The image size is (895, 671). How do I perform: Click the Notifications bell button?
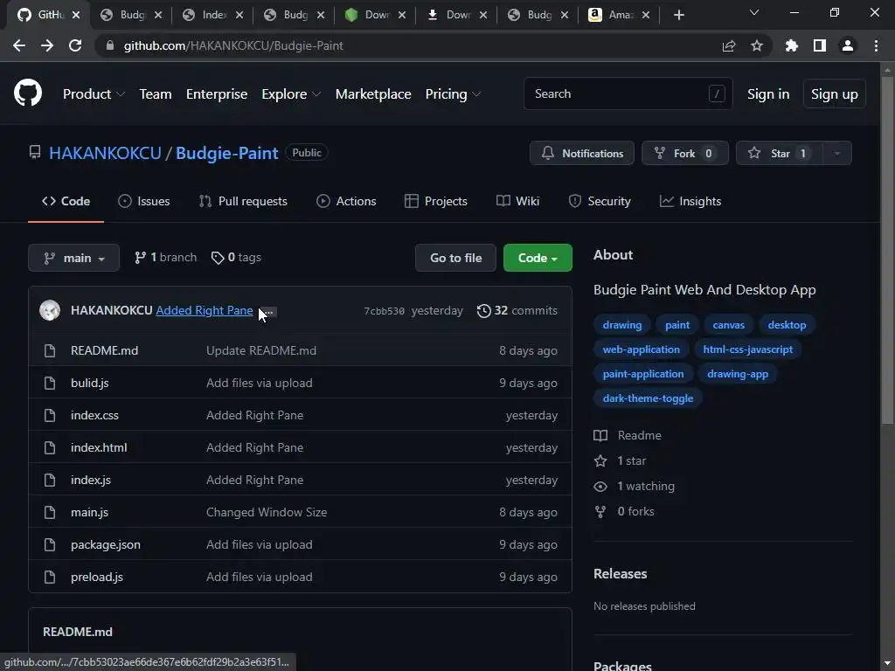(581, 153)
